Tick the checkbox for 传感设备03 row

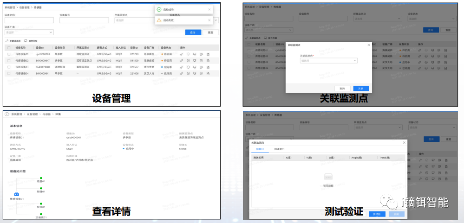pyautogui.click(x=9, y=67)
